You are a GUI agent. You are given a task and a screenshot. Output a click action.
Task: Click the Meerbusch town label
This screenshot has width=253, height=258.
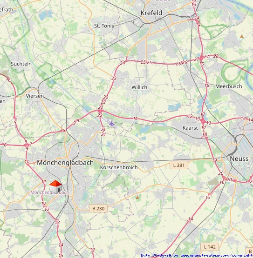[229, 86]
